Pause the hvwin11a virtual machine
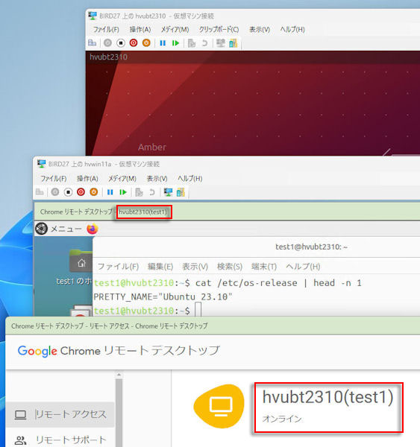This screenshot has height=447, width=420. (x=110, y=192)
